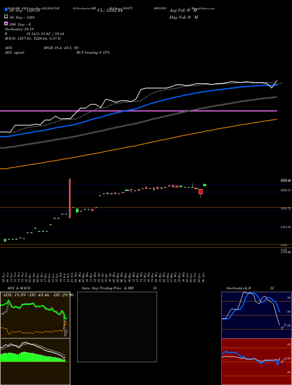This screenshot has height=385, width=292.
Task: Click the orange moving average line
Action: pos(138,145)
